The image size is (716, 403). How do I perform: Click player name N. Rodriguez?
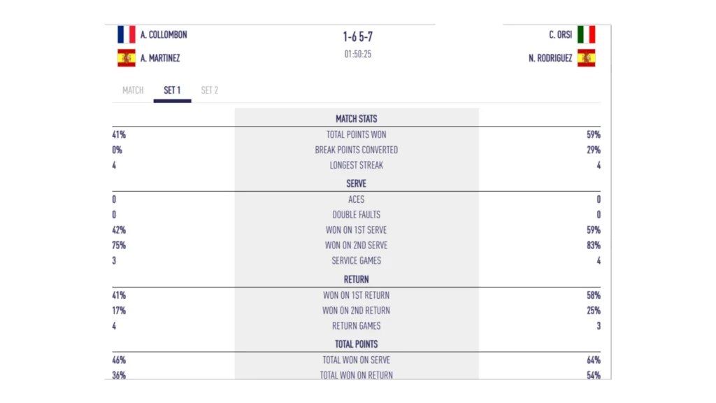tap(550, 58)
